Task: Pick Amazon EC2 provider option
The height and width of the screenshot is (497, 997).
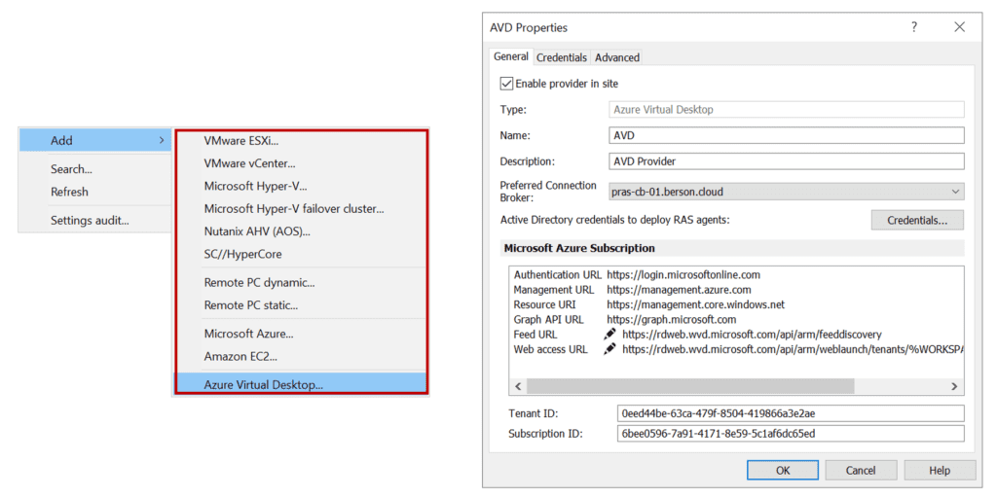Action: (x=240, y=356)
